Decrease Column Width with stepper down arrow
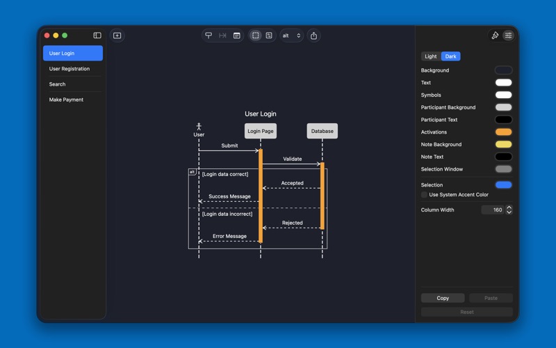Screen dimensions: 556x348 pyautogui.click(x=509, y=212)
